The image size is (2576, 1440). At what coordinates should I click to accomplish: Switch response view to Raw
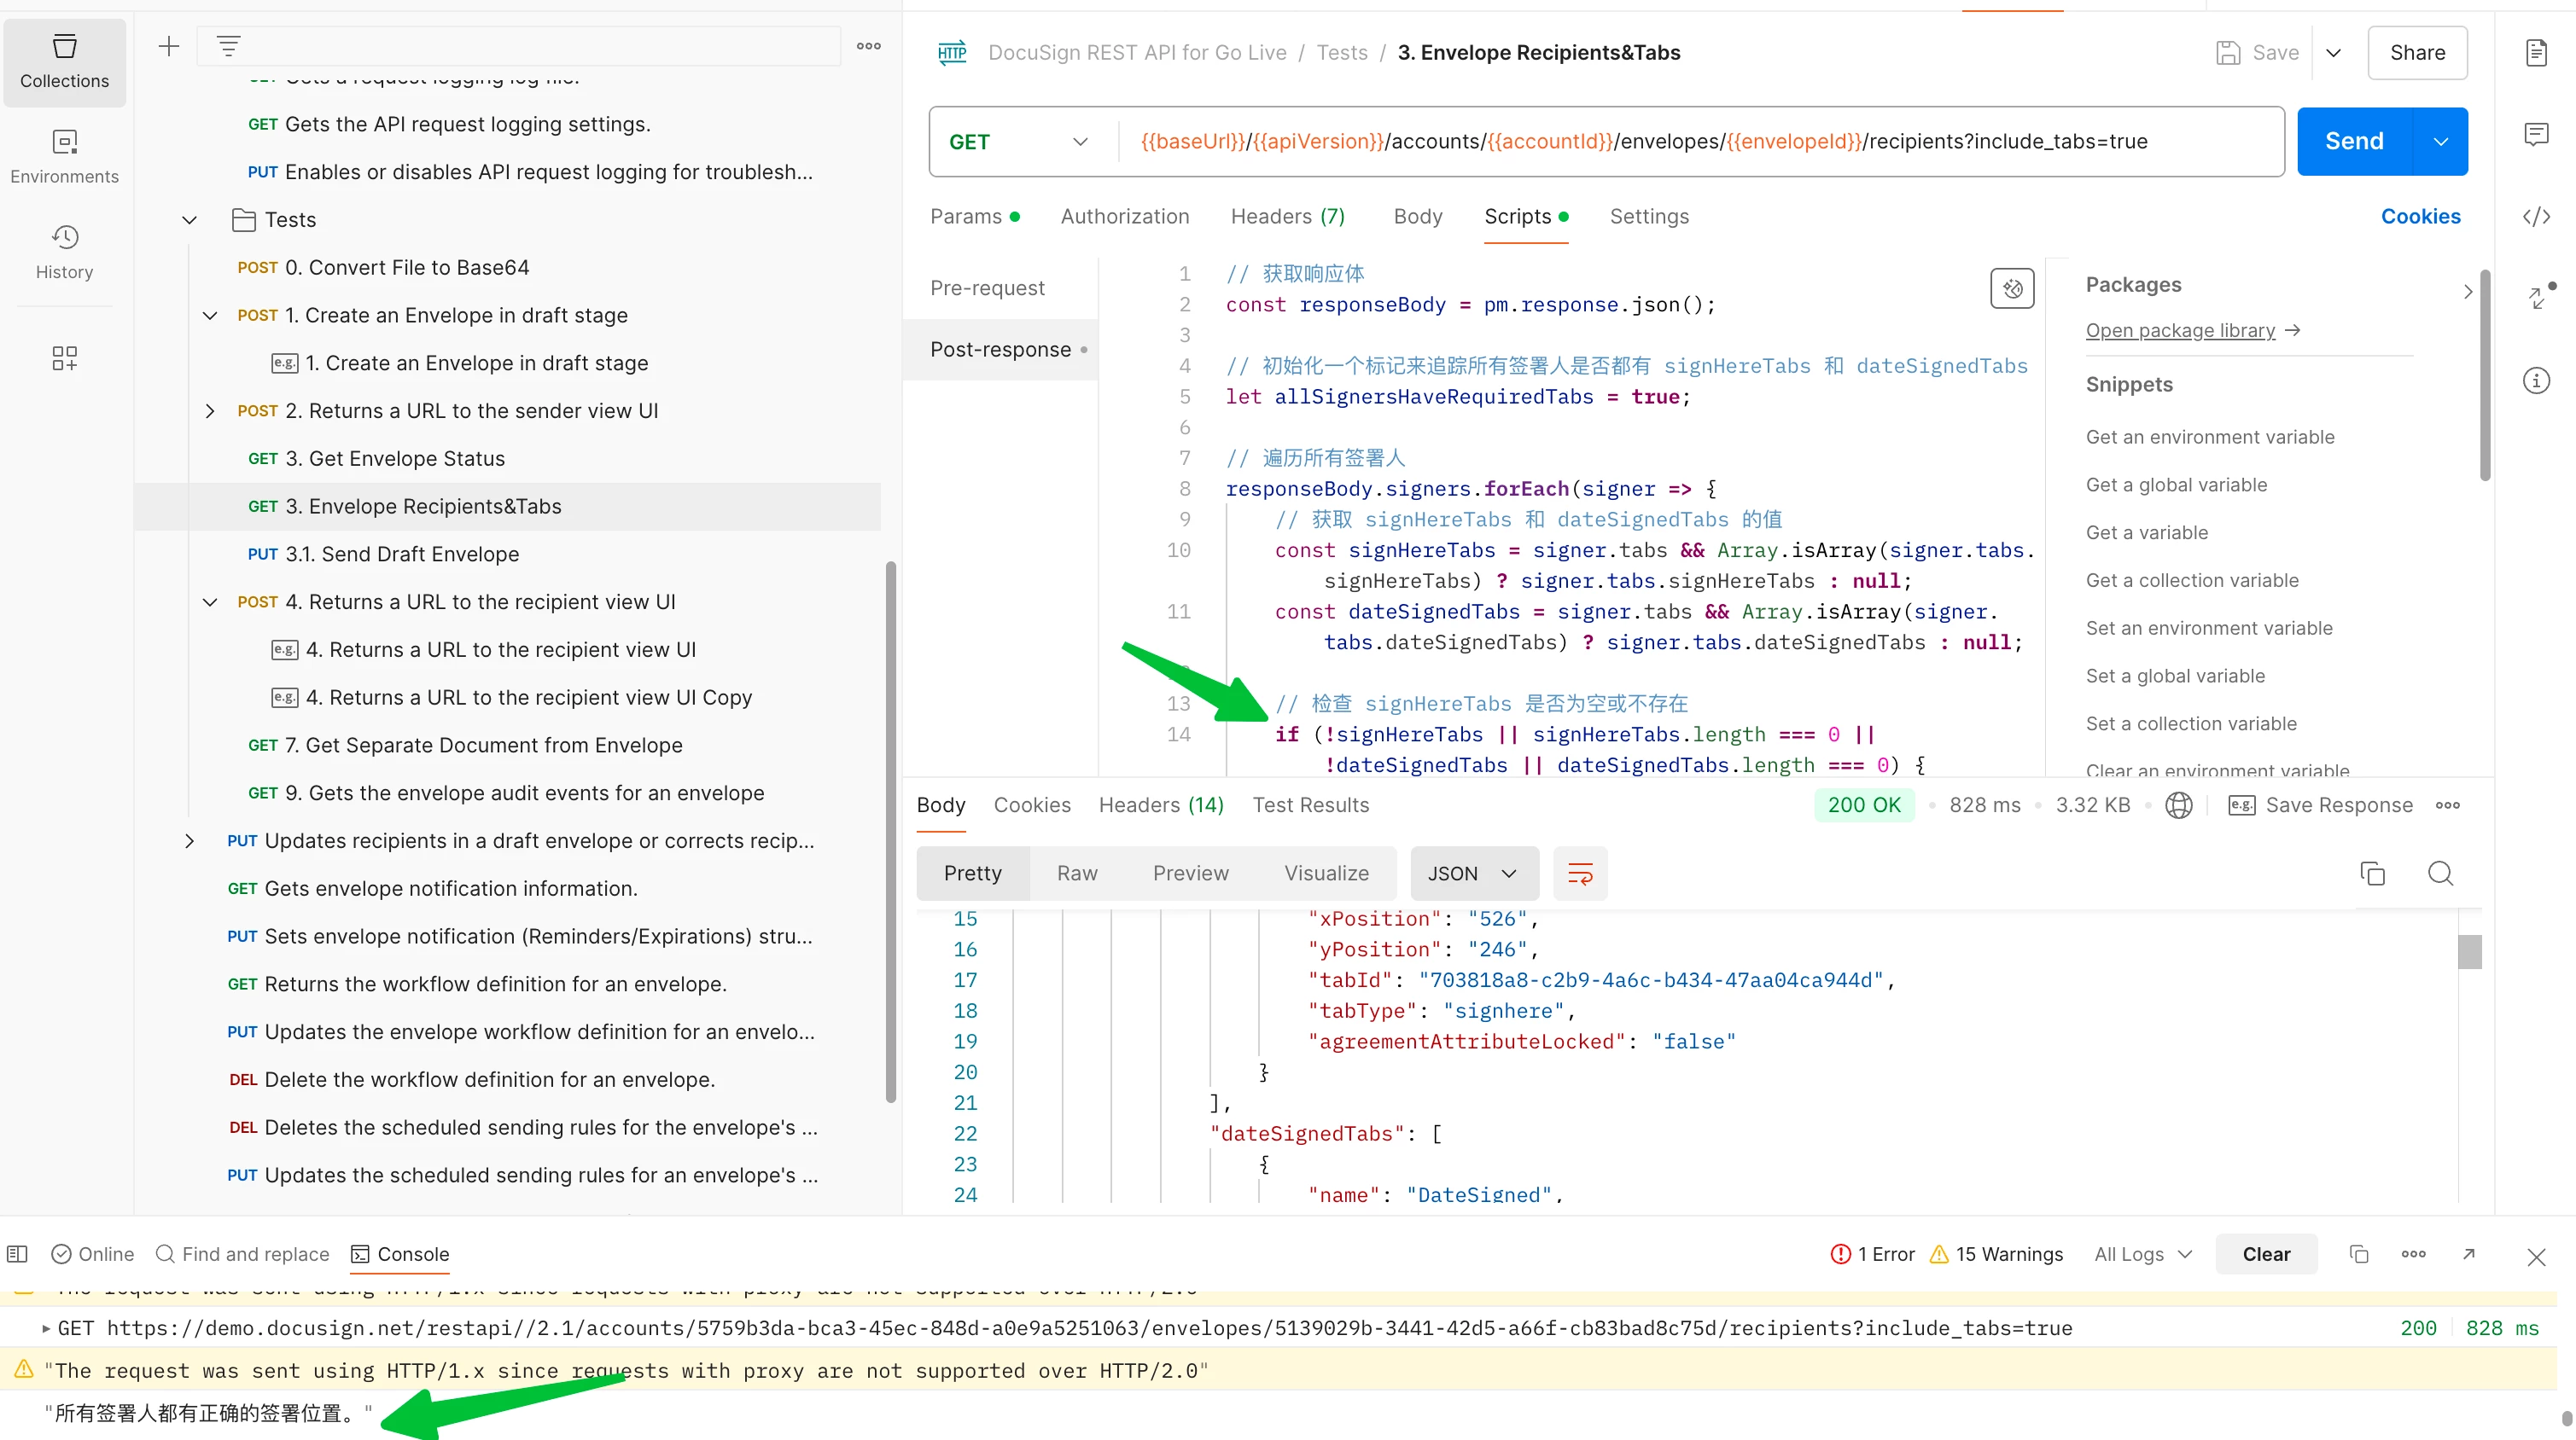(1076, 874)
